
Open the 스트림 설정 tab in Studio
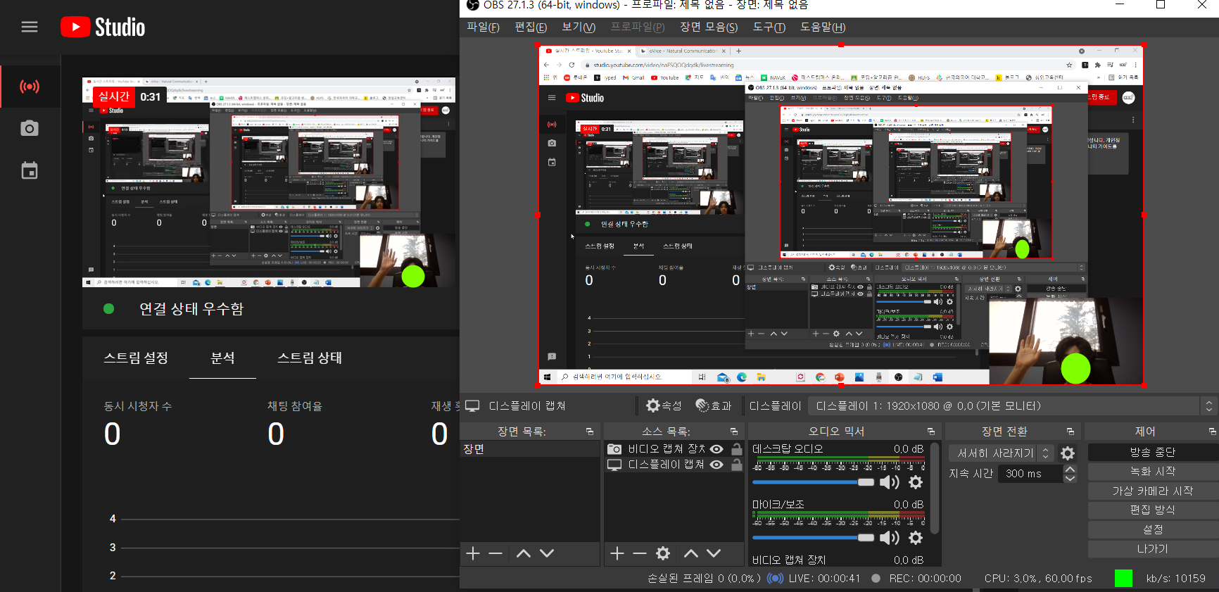136,358
